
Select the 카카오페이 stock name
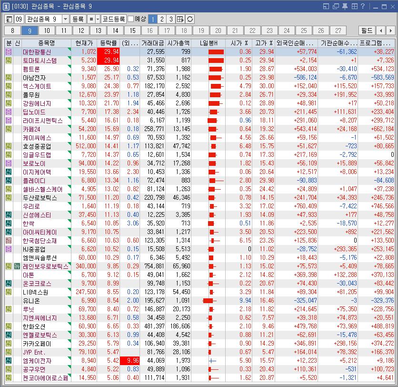[37, 344]
